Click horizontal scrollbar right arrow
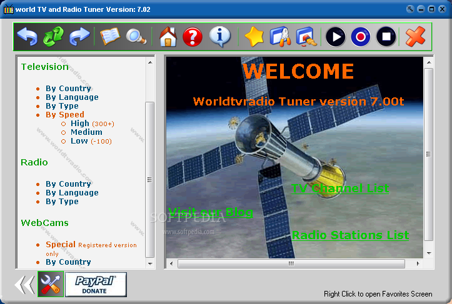 pyautogui.click(x=418, y=263)
